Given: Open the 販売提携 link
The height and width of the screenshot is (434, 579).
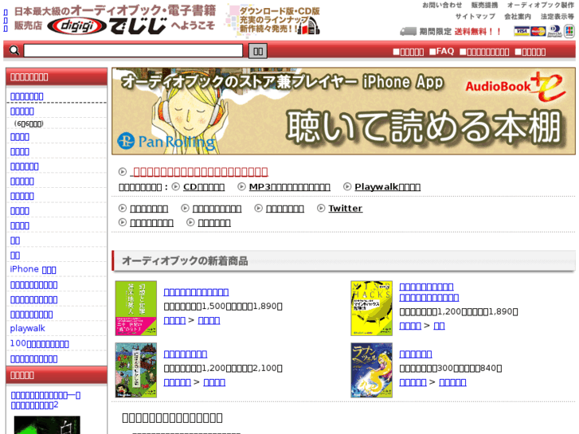Looking at the screenshot, I should point(484,5).
